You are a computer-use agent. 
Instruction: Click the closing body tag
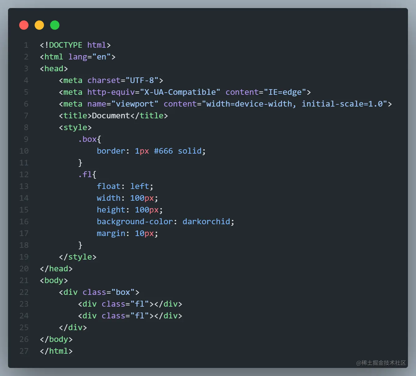click(56, 339)
